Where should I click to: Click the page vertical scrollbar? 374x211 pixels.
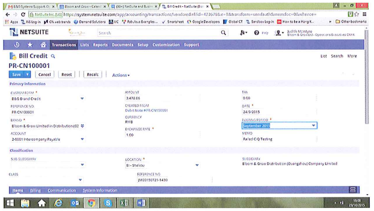pyautogui.click(x=367, y=76)
